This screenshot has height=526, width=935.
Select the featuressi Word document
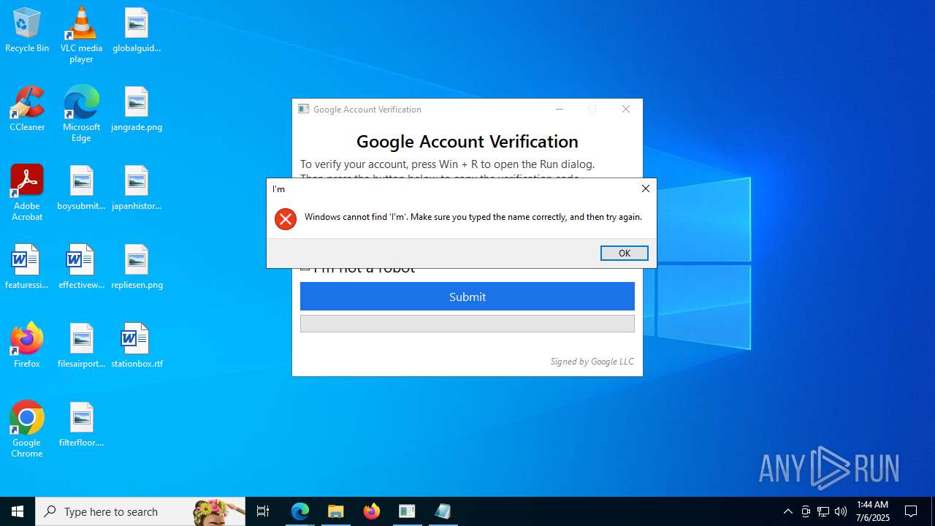(x=27, y=267)
